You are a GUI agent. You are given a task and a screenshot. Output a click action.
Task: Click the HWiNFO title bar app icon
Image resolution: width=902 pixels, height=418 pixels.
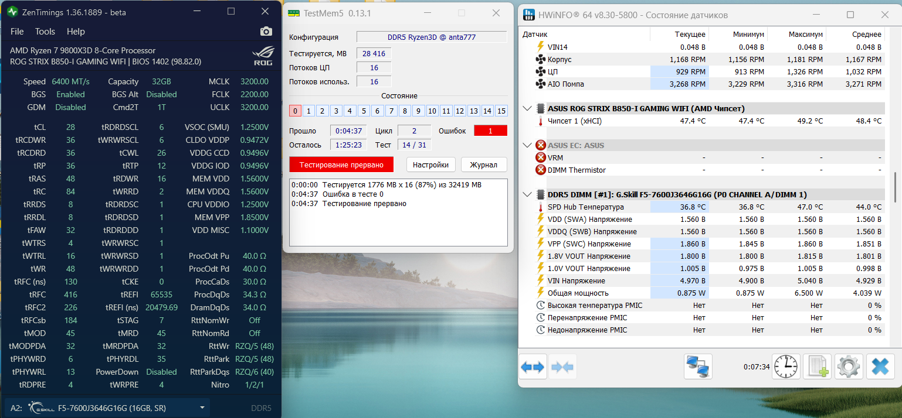pyautogui.click(x=529, y=14)
